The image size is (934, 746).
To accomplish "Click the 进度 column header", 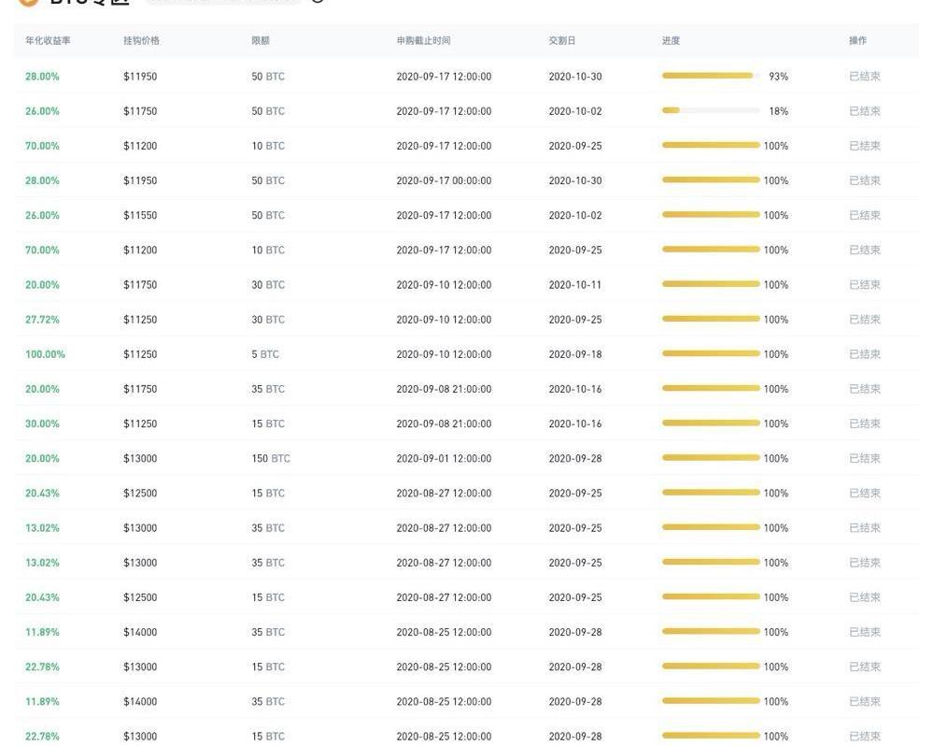I will [x=671, y=41].
